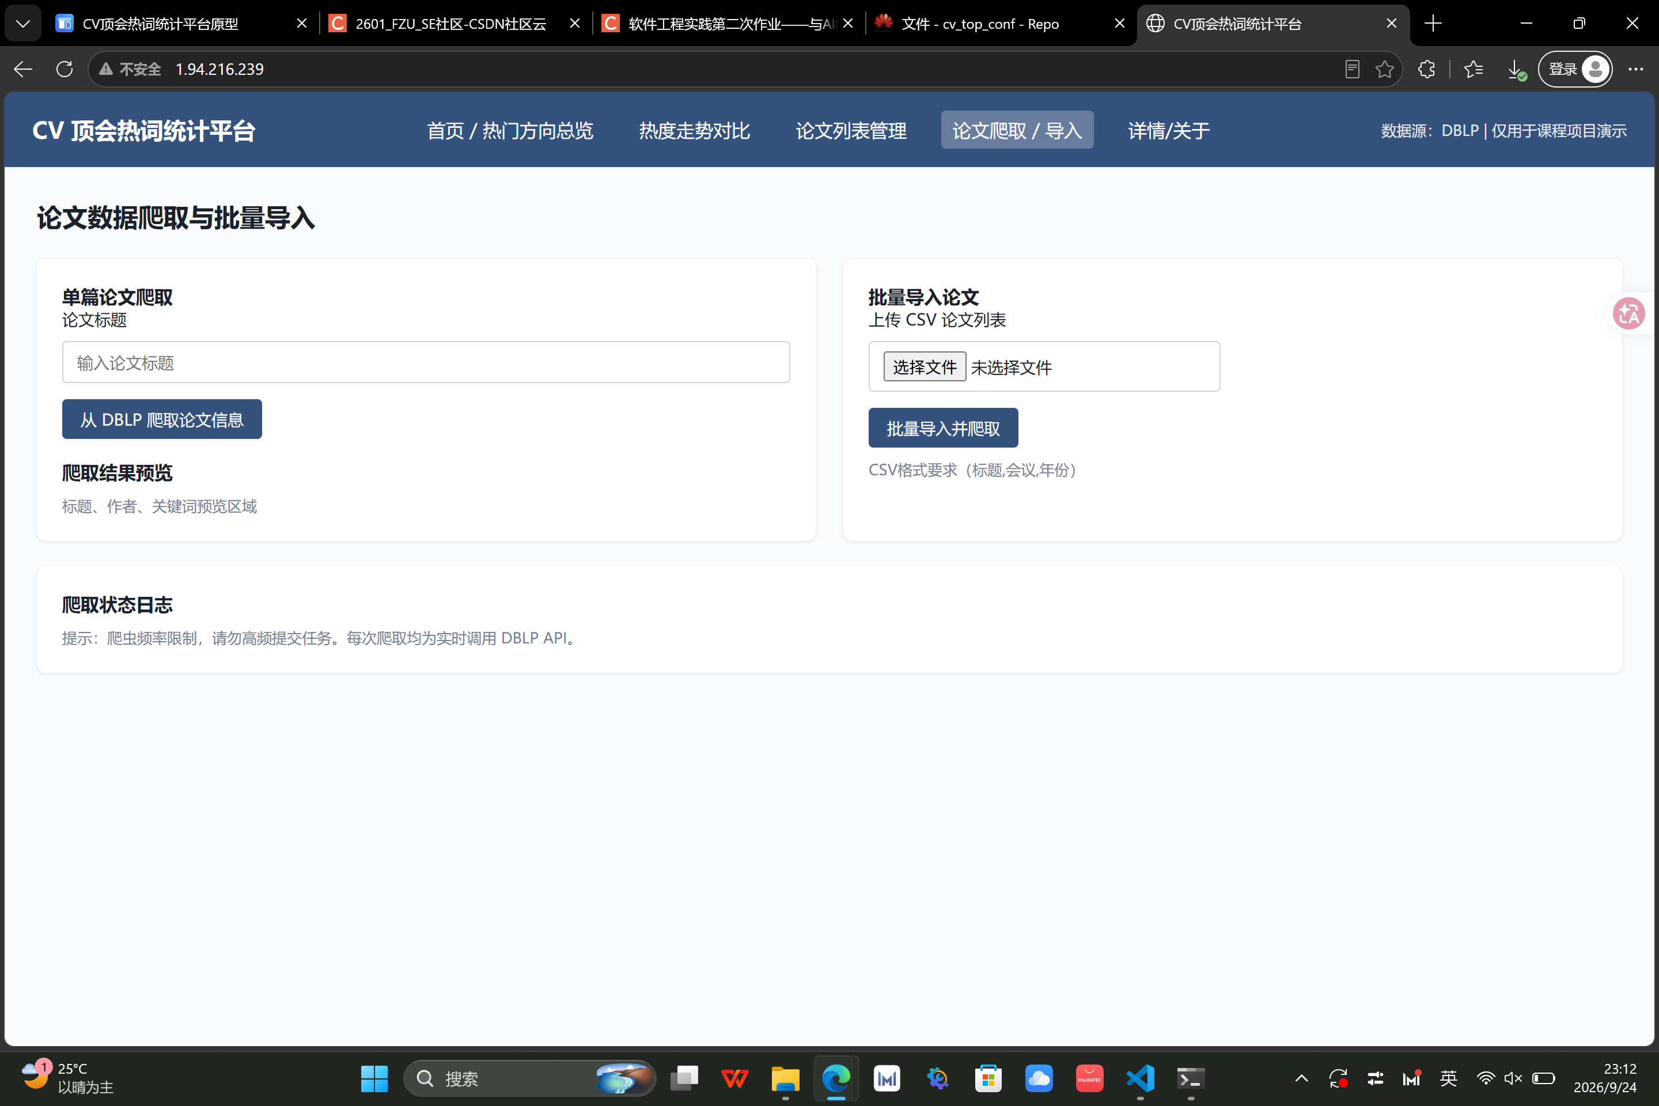Show hidden system tray icons
Viewport: 1659px width, 1106px height.
(x=1301, y=1078)
